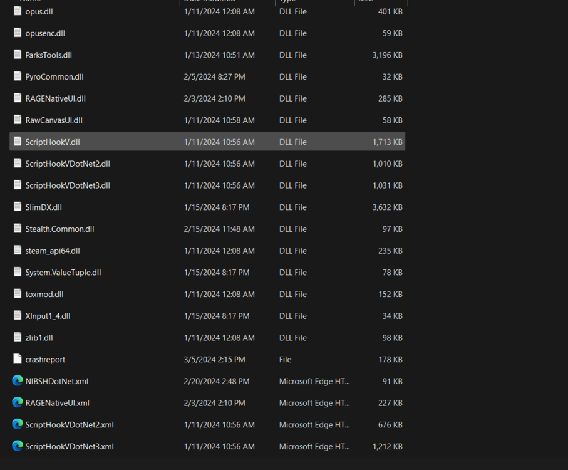Select the file name opus.dll
Image resolution: width=568 pixels, height=470 pixels.
click(39, 12)
